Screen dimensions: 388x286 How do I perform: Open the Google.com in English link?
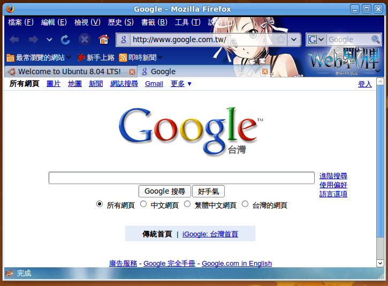(x=237, y=263)
